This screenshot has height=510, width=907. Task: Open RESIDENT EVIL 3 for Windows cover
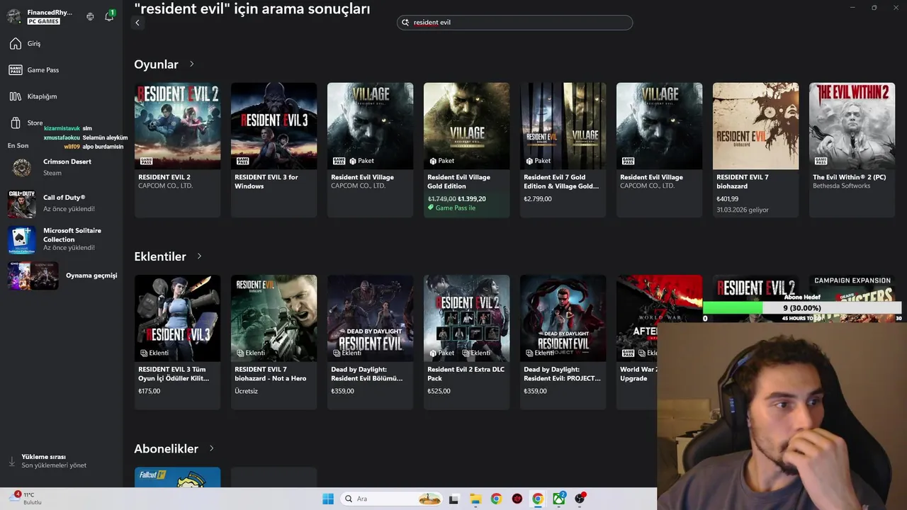tap(274, 126)
